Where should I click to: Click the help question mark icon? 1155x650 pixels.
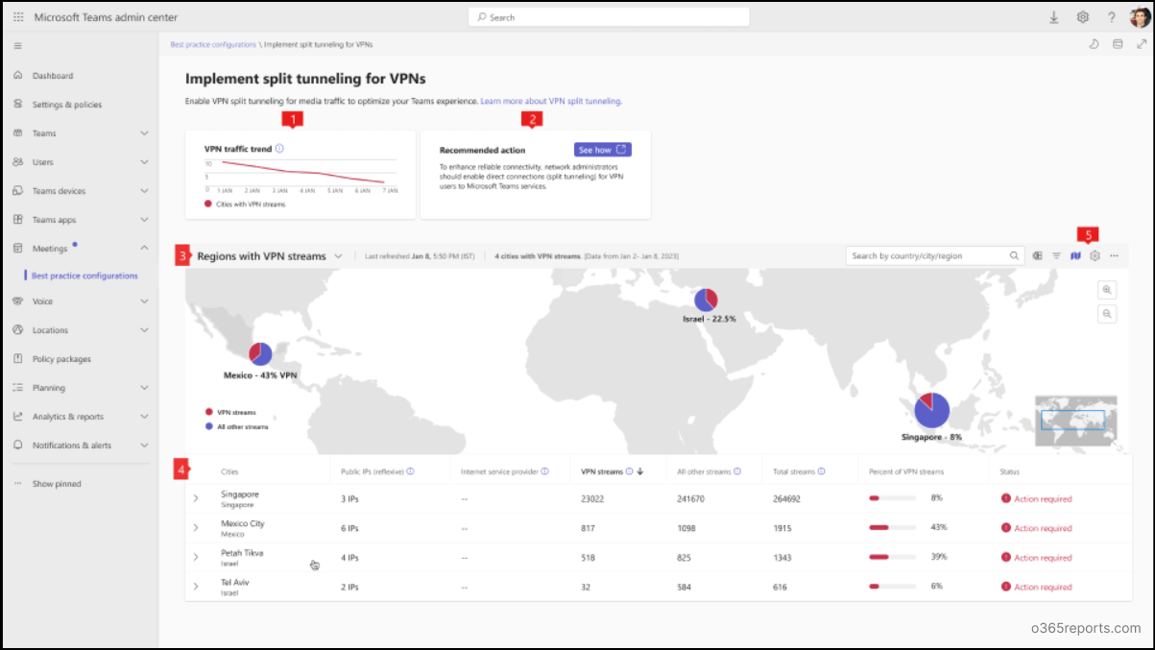[1111, 17]
